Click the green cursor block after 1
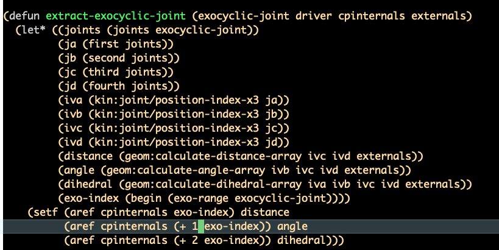This screenshot has height=250, width=499. tap(201, 226)
